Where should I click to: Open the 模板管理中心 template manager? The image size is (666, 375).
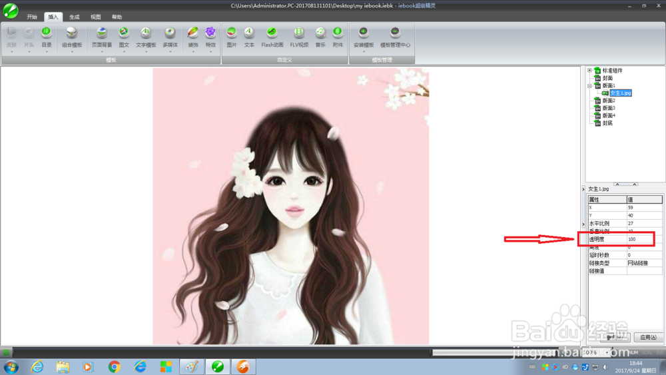point(395,37)
